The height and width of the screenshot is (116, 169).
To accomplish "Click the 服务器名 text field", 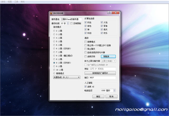I will coord(71,19).
